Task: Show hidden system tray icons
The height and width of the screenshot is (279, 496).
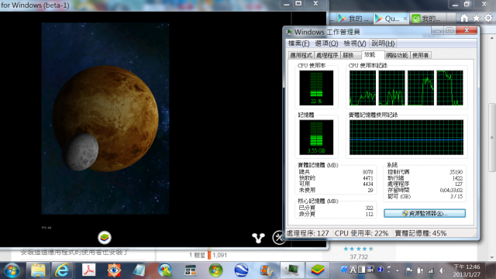Action: [398, 270]
